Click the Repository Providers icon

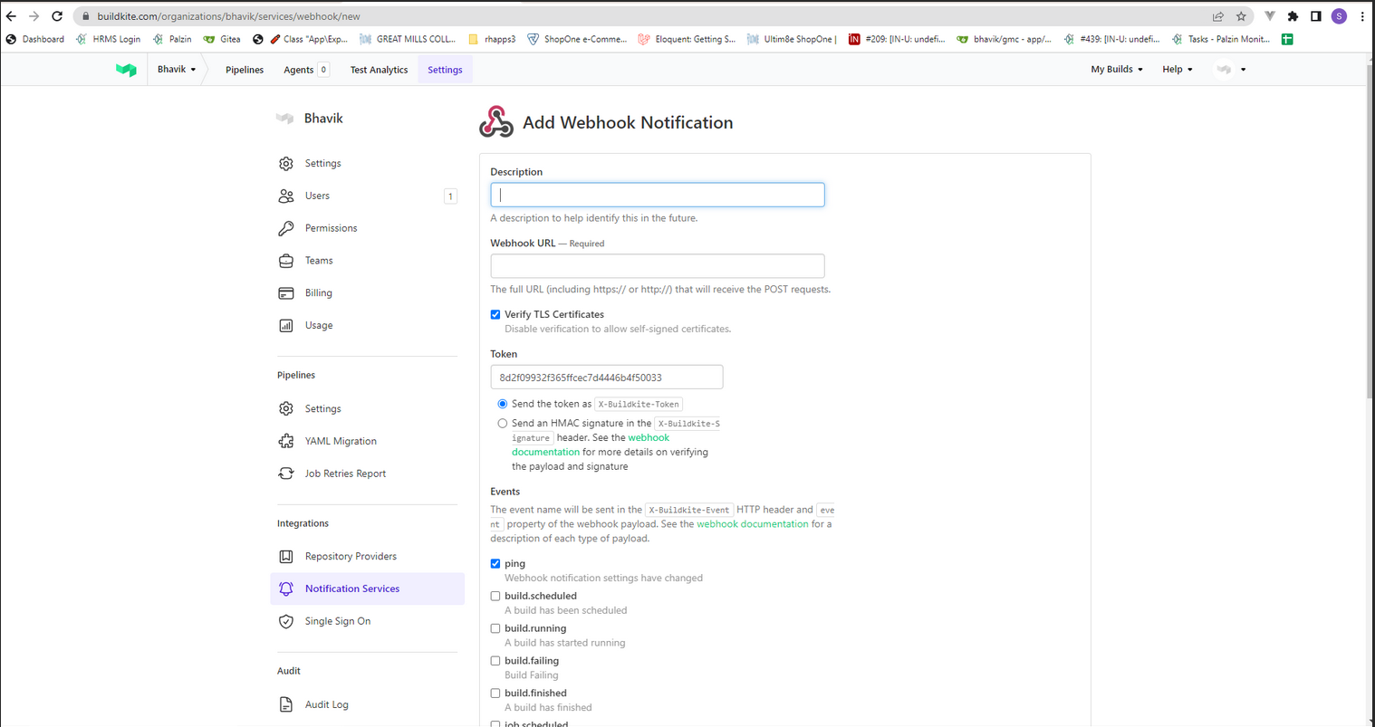tap(286, 557)
